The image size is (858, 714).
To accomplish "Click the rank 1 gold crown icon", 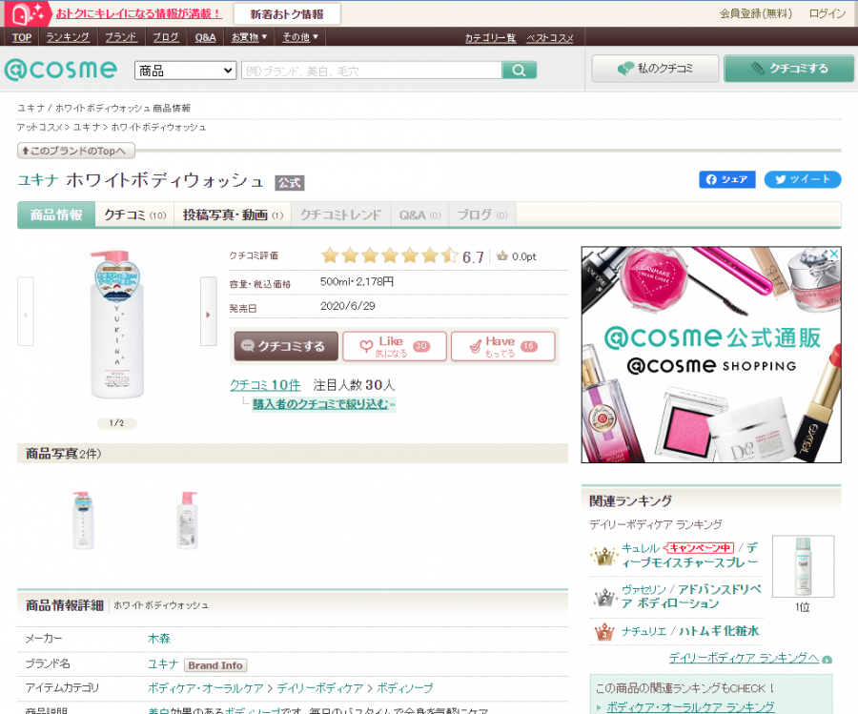I will [x=604, y=556].
